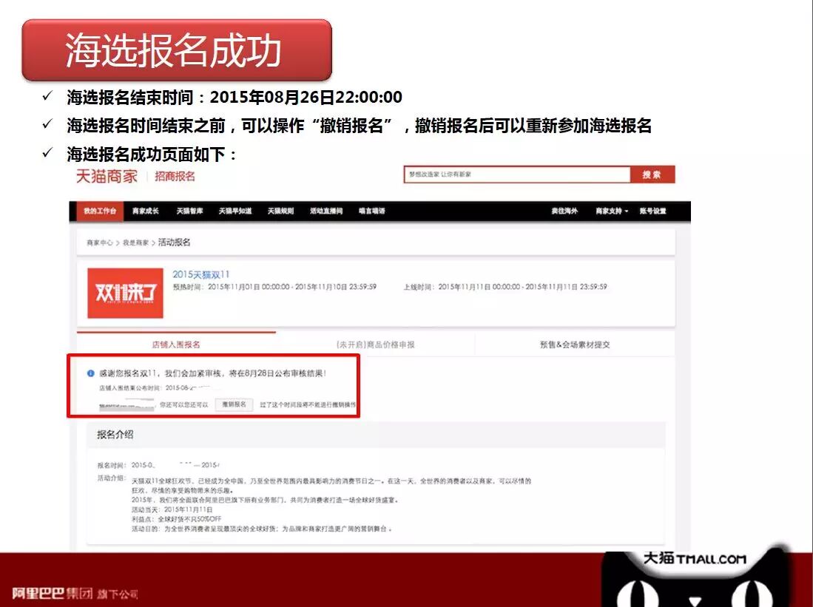Open the 卖往海外 nav link
Screen dimensions: 813x607
pyautogui.click(x=564, y=211)
